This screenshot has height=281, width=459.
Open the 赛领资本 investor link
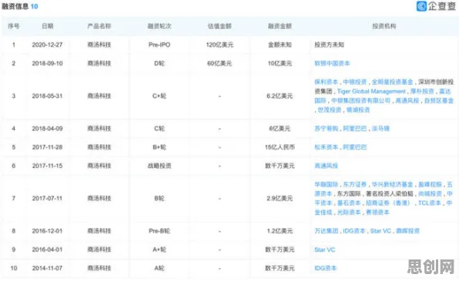pyautogui.click(x=377, y=212)
